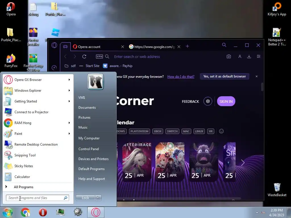Open the Amanda game card thumbnail
291x218 pixels.
[x=203, y=162]
